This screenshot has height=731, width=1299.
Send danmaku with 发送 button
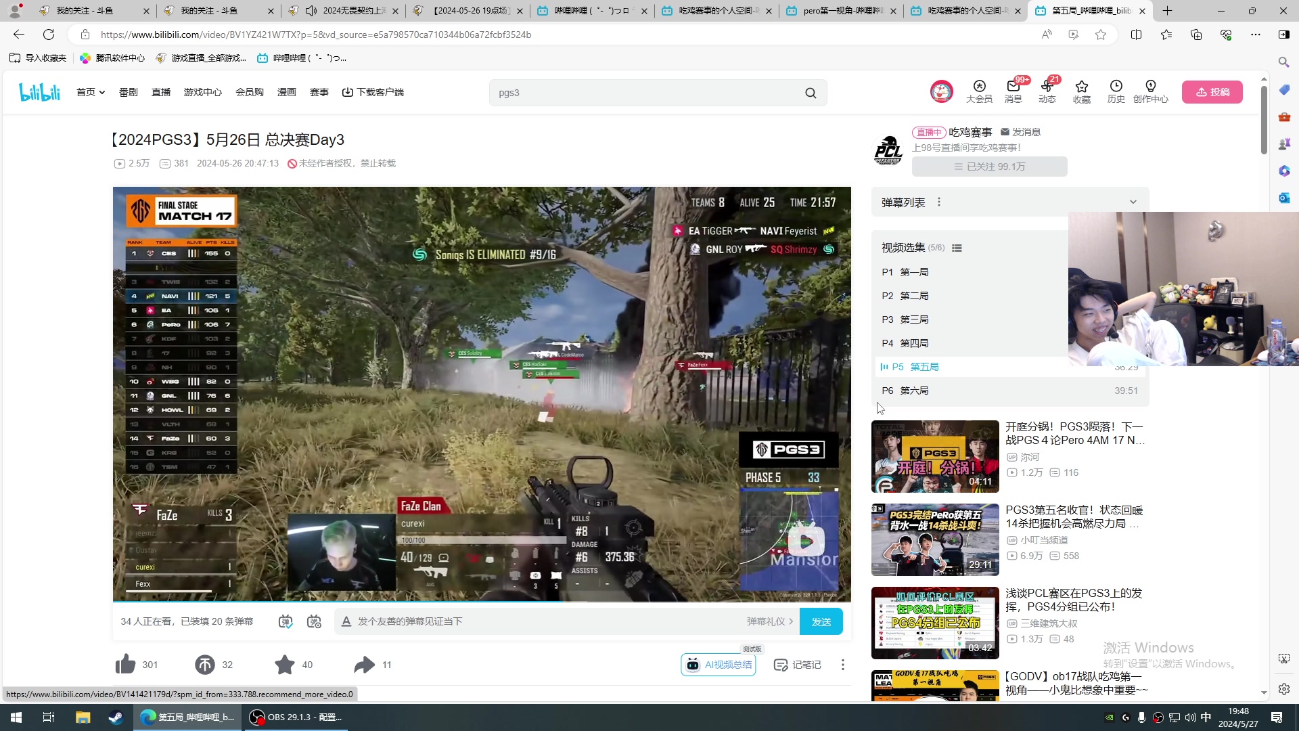coord(821,621)
